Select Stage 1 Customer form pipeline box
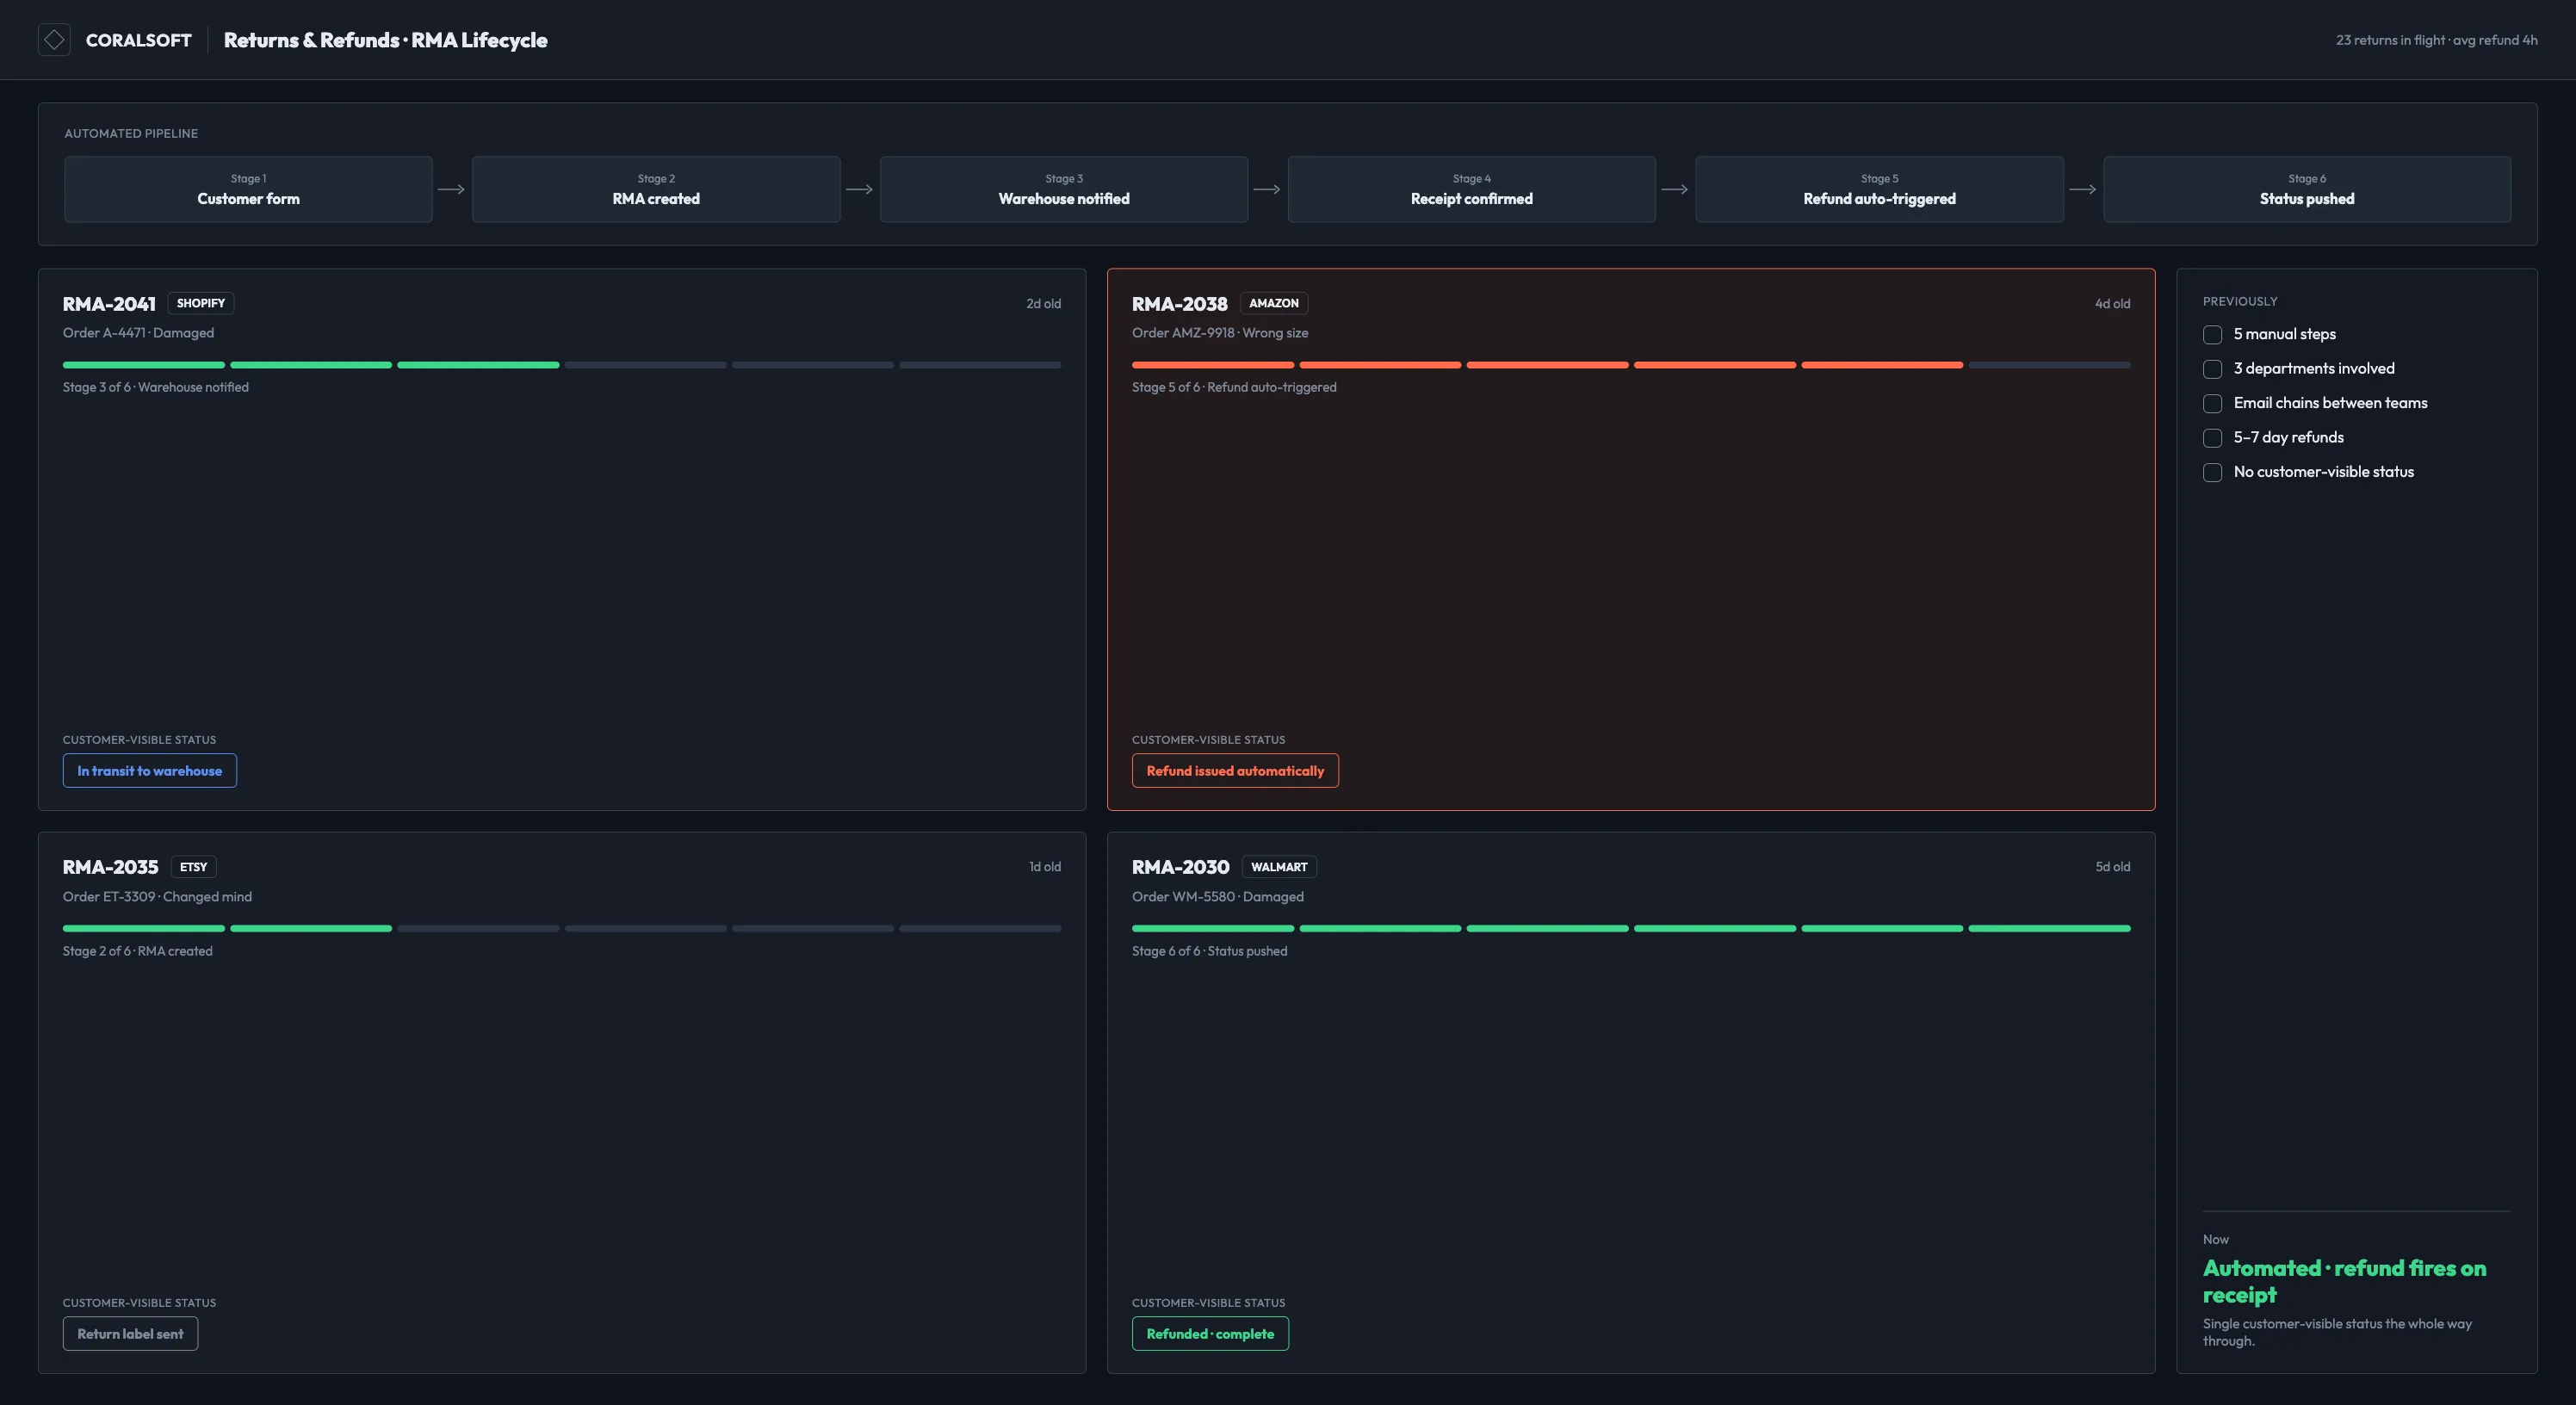This screenshot has height=1405, width=2576. coord(248,189)
